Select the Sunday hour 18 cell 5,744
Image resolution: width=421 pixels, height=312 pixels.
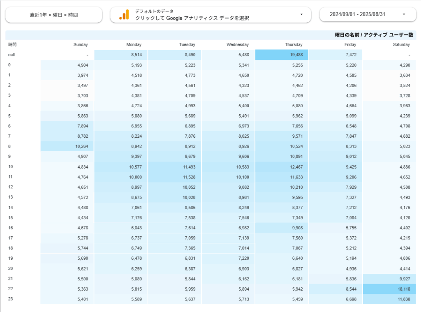[67, 248]
